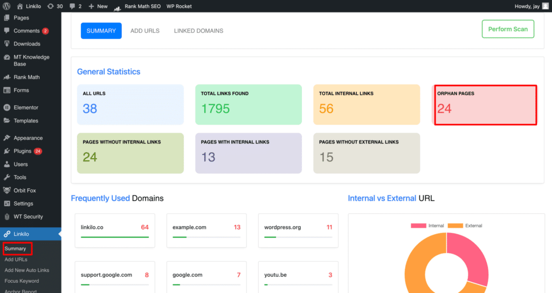552x293 pixels.
Task: Click the Orbit Fox icon
Action: [x=6, y=190]
